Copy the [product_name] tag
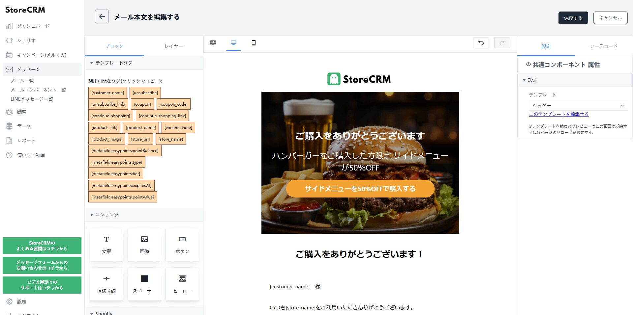This screenshot has height=315, width=633. (141, 127)
